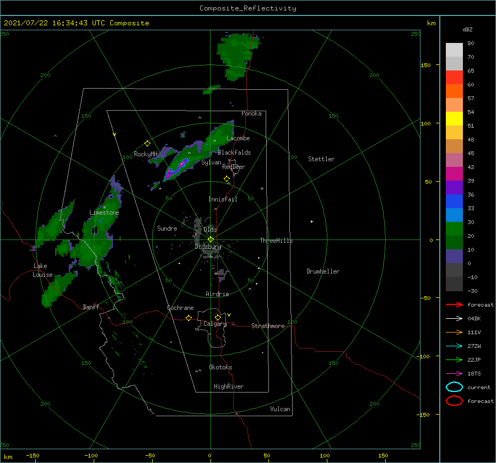Screen dimensions: 496x463
Task: Click the HighRiver label
Action: tap(229, 386)
